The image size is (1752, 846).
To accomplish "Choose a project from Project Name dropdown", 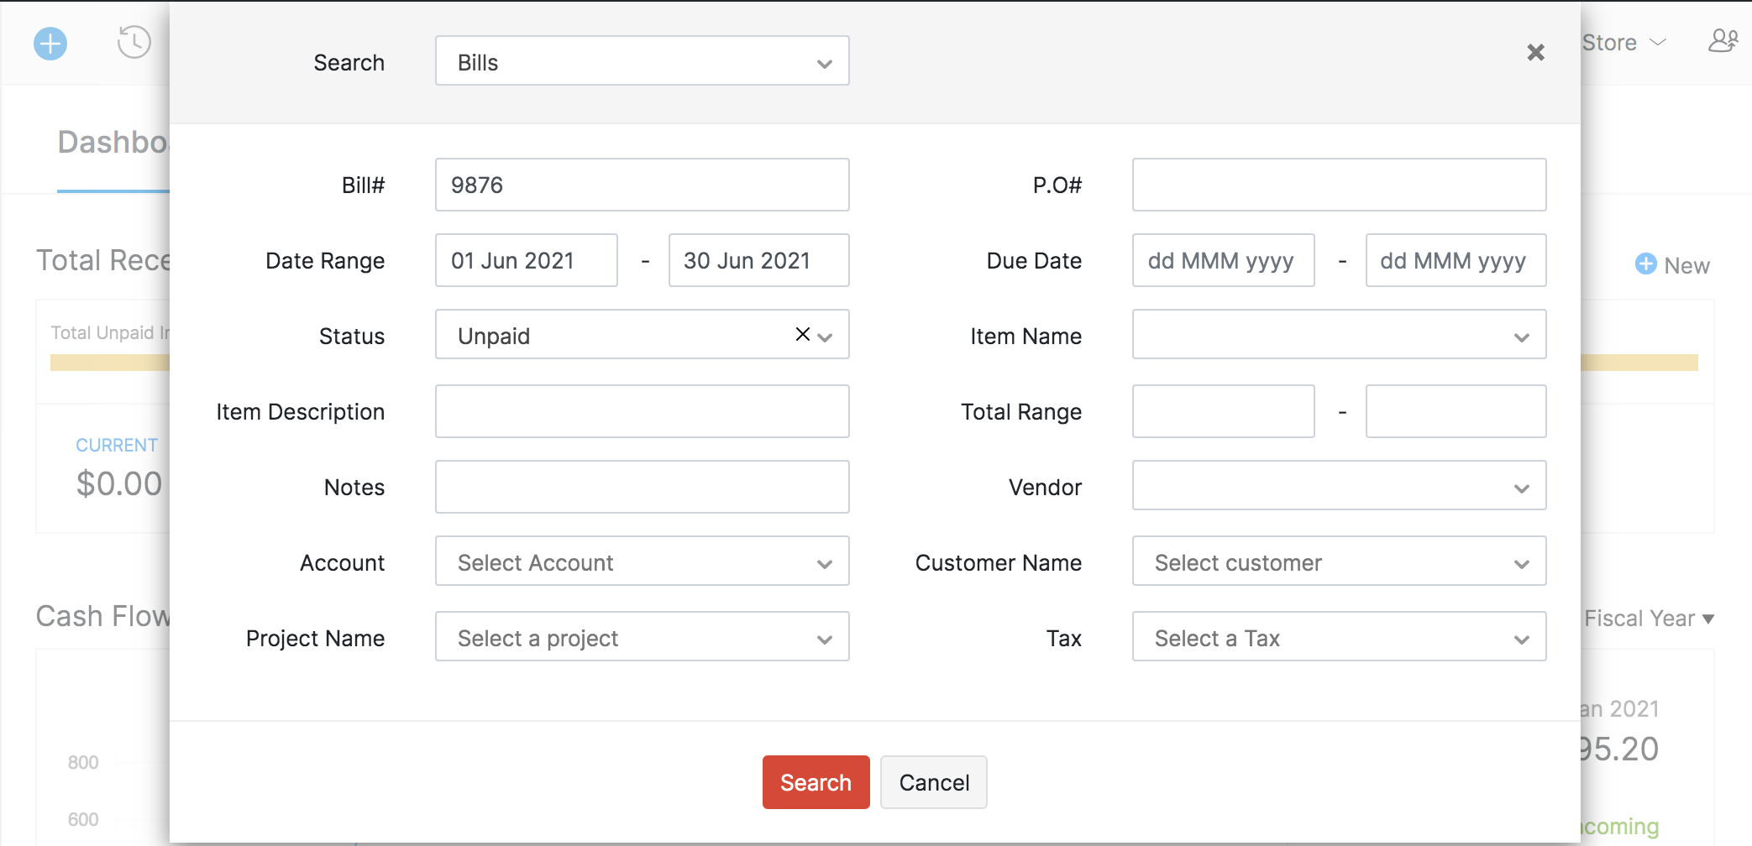I will [x=642, y=637].
